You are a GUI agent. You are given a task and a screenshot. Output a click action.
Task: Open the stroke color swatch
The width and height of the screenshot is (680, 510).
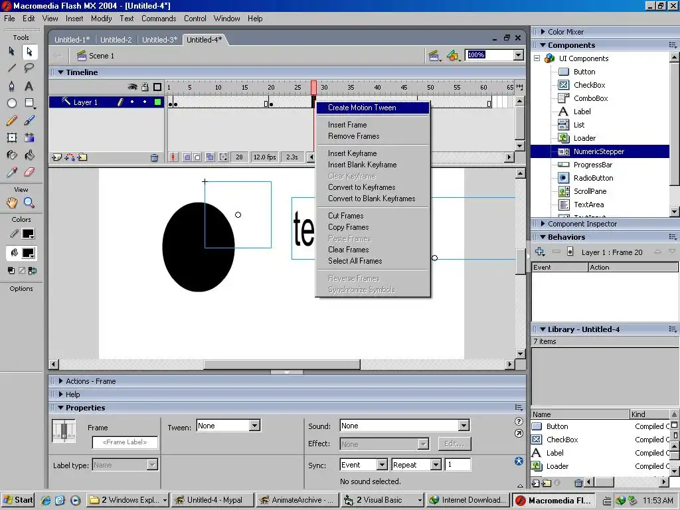(x=28, y=233)
